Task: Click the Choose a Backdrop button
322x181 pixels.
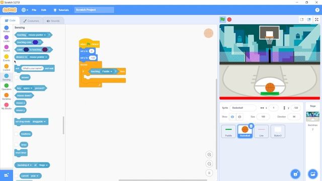Action: point(313,174)
